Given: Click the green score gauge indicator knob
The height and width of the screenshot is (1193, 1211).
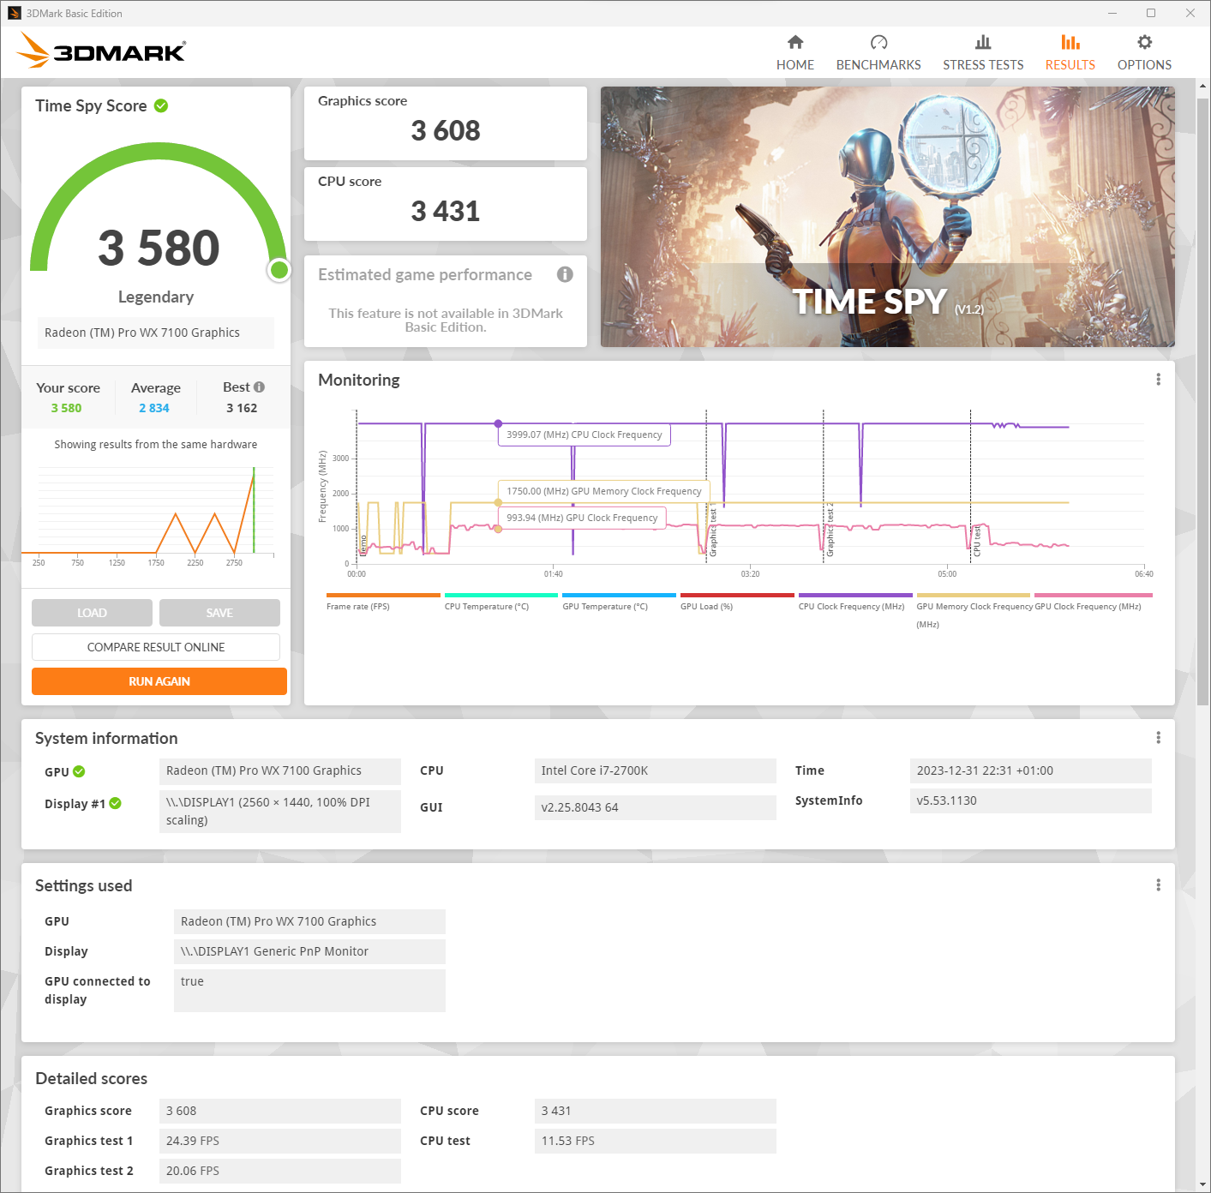Looking at the screenshot, I should 279,270.
